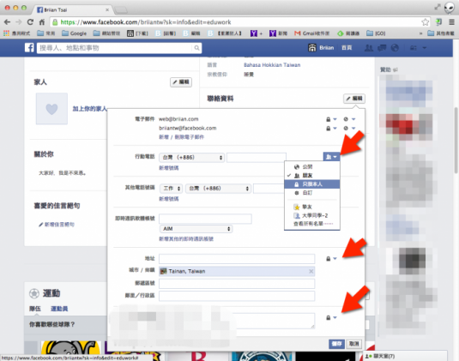Open the AIM messenger service dropdown

[196, 229]
